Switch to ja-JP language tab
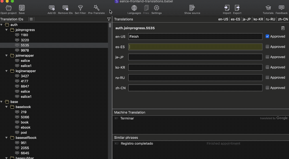 247,19
